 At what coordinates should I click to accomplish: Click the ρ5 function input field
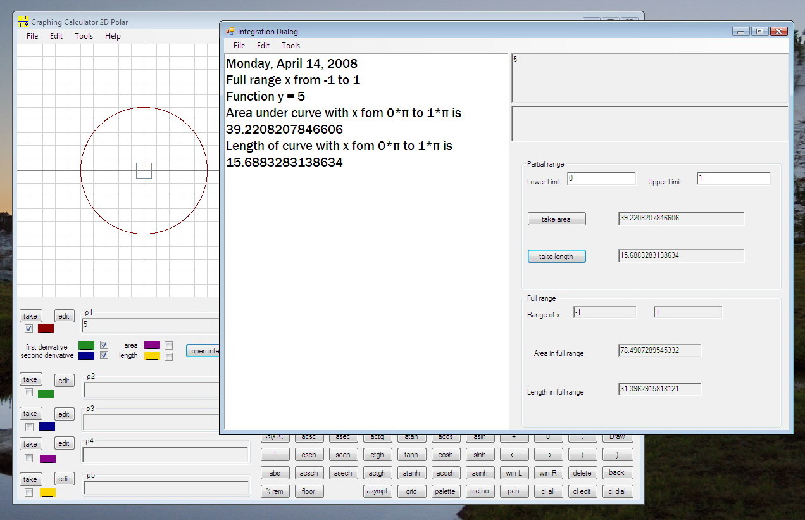166,488
